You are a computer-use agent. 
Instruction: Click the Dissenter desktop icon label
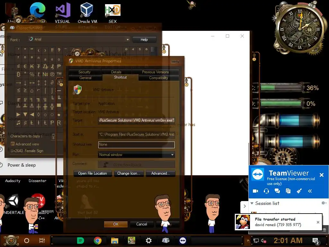[37, 181]
